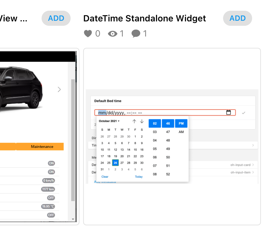Click the checkmark confirm icon

(244, 113)
